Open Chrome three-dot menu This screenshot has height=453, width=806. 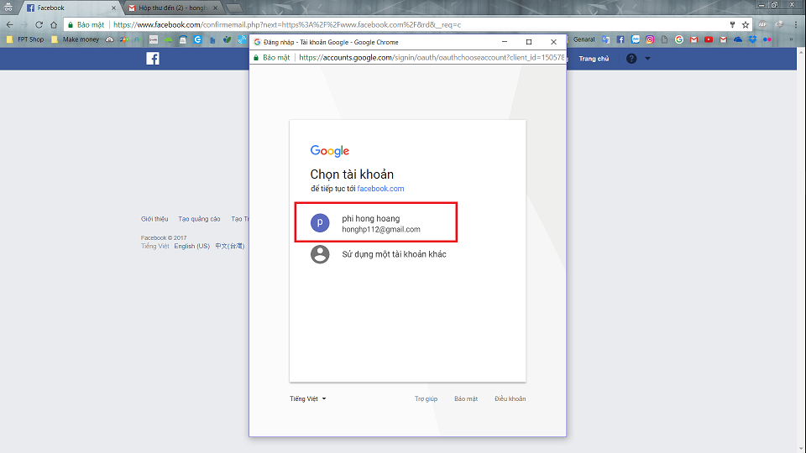coord(796,24)
